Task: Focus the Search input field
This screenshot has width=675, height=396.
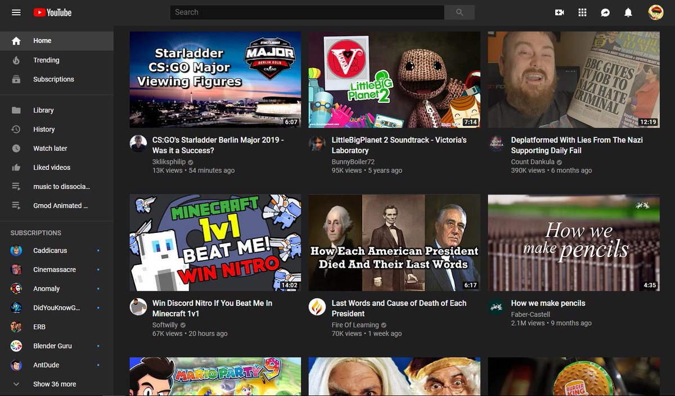Action: coord(307,12)
